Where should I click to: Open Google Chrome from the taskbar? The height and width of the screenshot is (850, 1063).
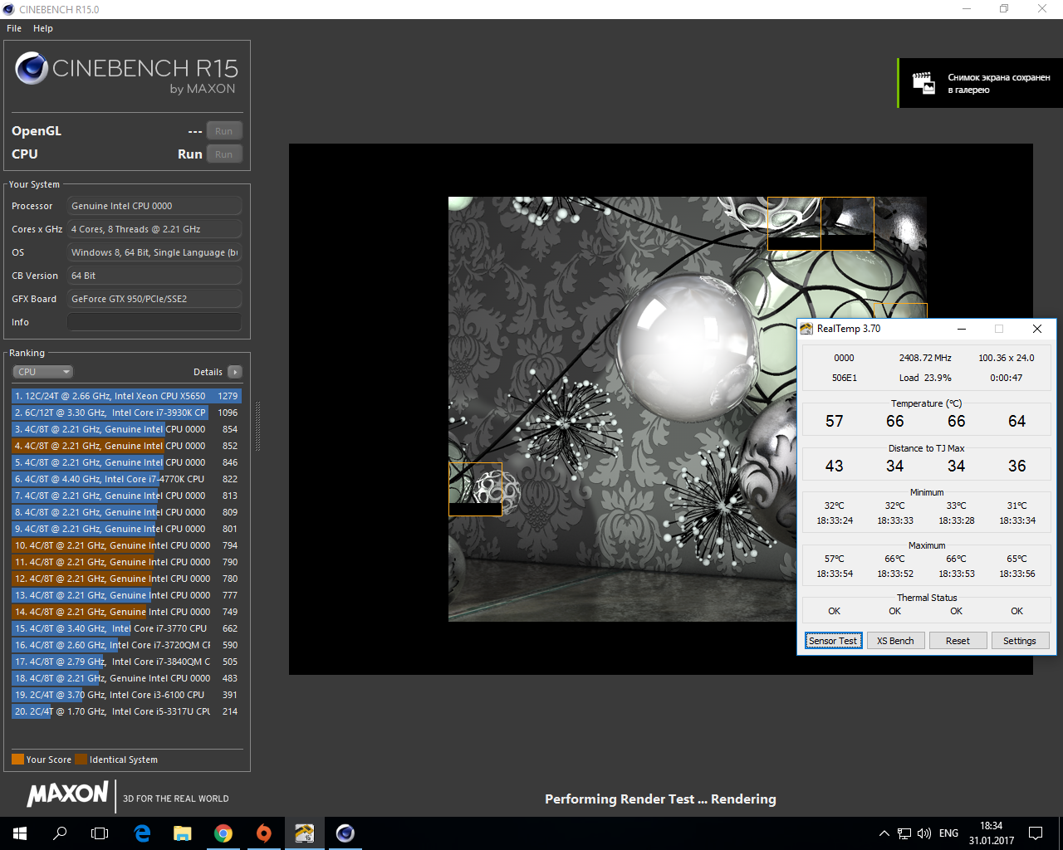click(x=223, y=833)
